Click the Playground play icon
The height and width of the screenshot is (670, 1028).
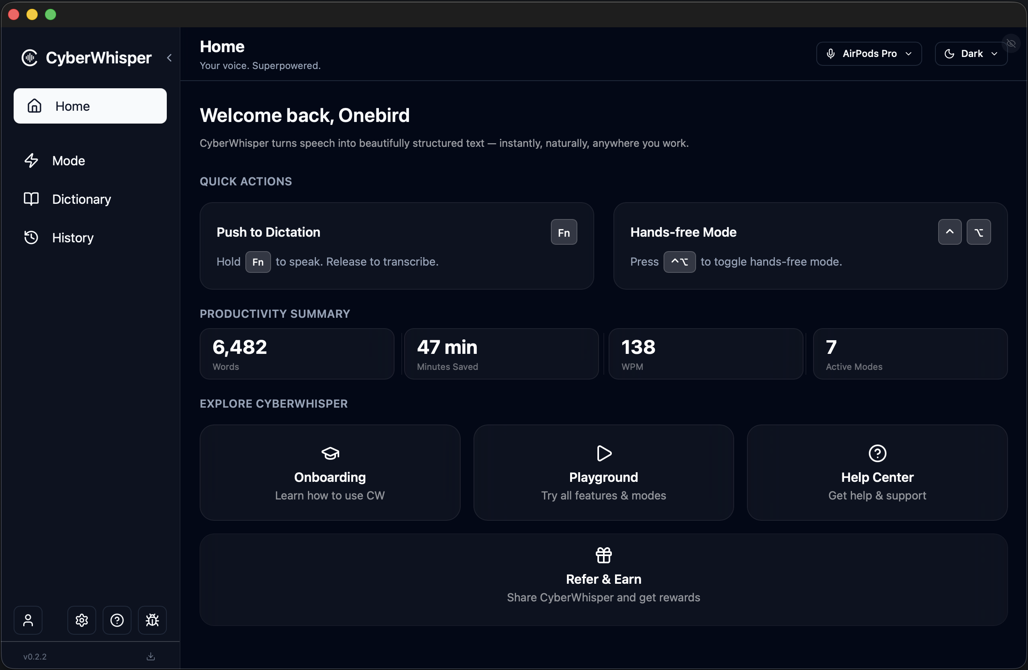pyautogui.click(x=603, y=453)
